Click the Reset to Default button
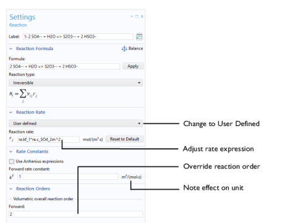Image resolution: width=290 pixels, height=223 pixels. coord(124,139)
